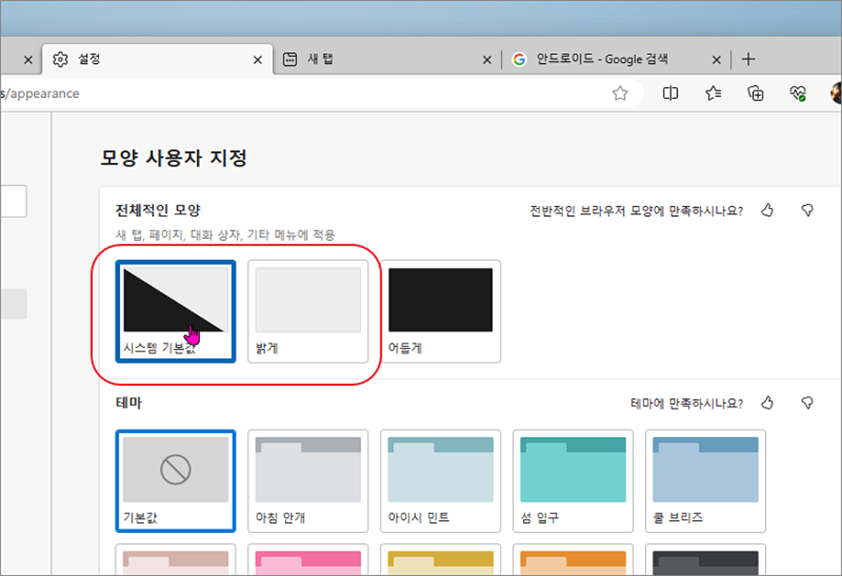
Task: Open split screen view icon
Action: pos(670,94)
